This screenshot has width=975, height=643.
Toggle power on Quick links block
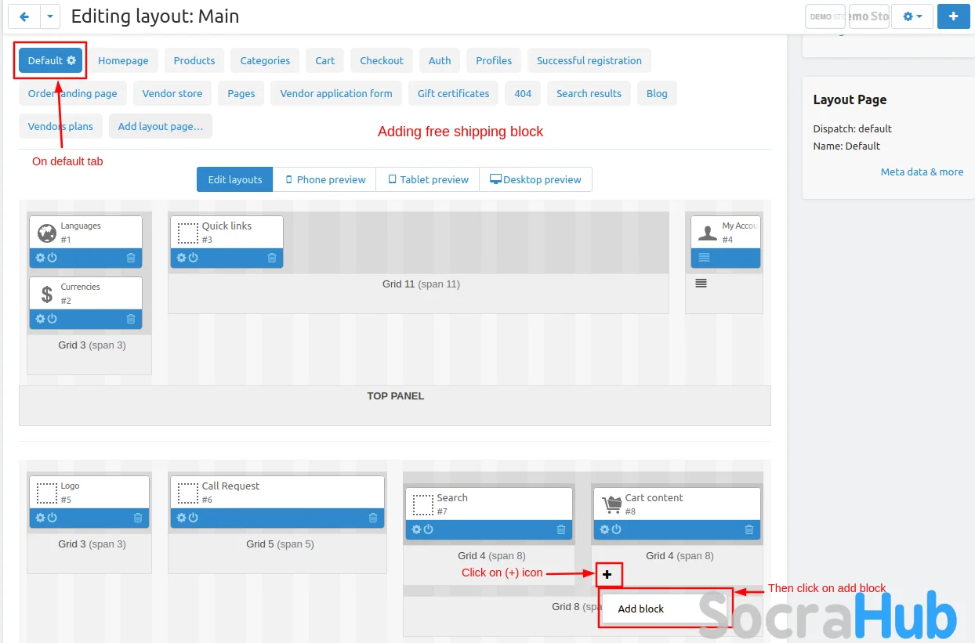pos(193,258)
